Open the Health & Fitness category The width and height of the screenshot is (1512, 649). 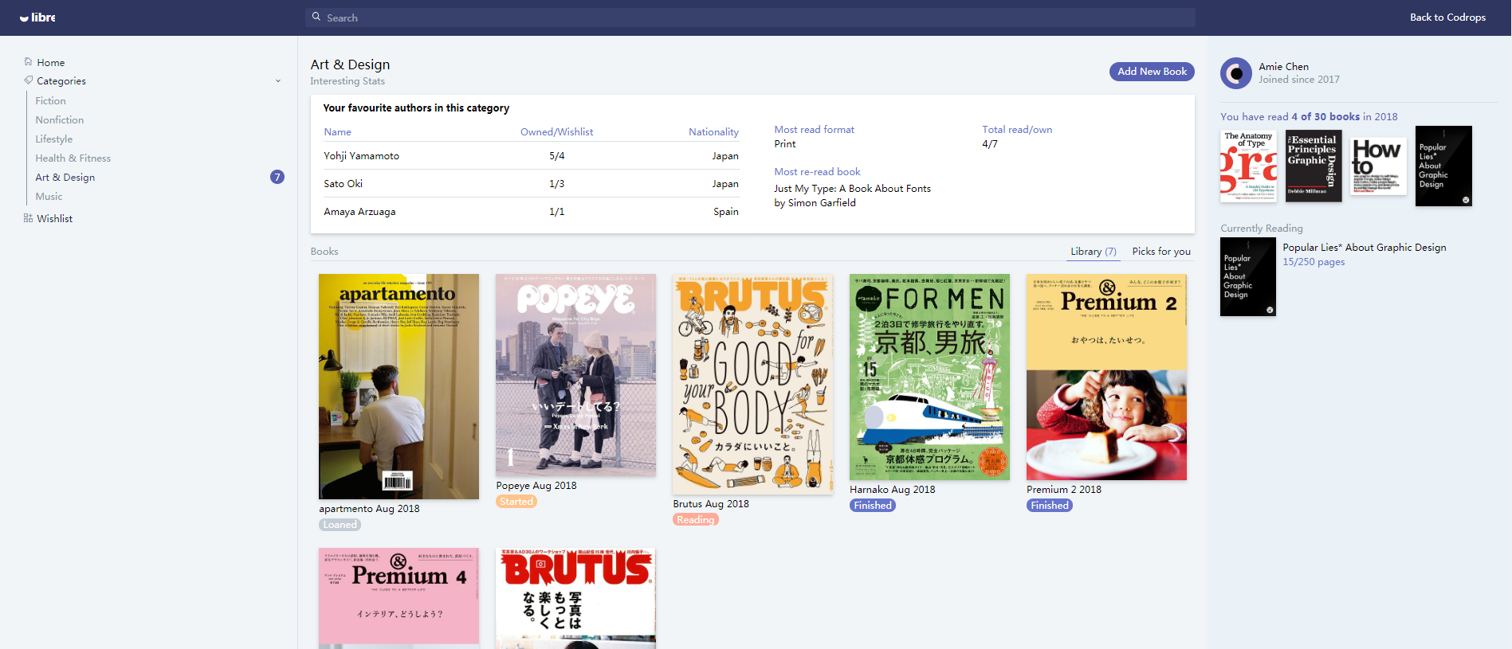pyautogui.click(x=73, y=158)
